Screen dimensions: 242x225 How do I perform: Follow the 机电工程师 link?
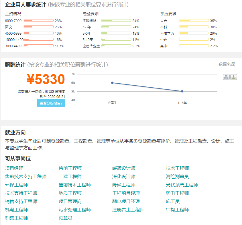[x=17, y=210]
